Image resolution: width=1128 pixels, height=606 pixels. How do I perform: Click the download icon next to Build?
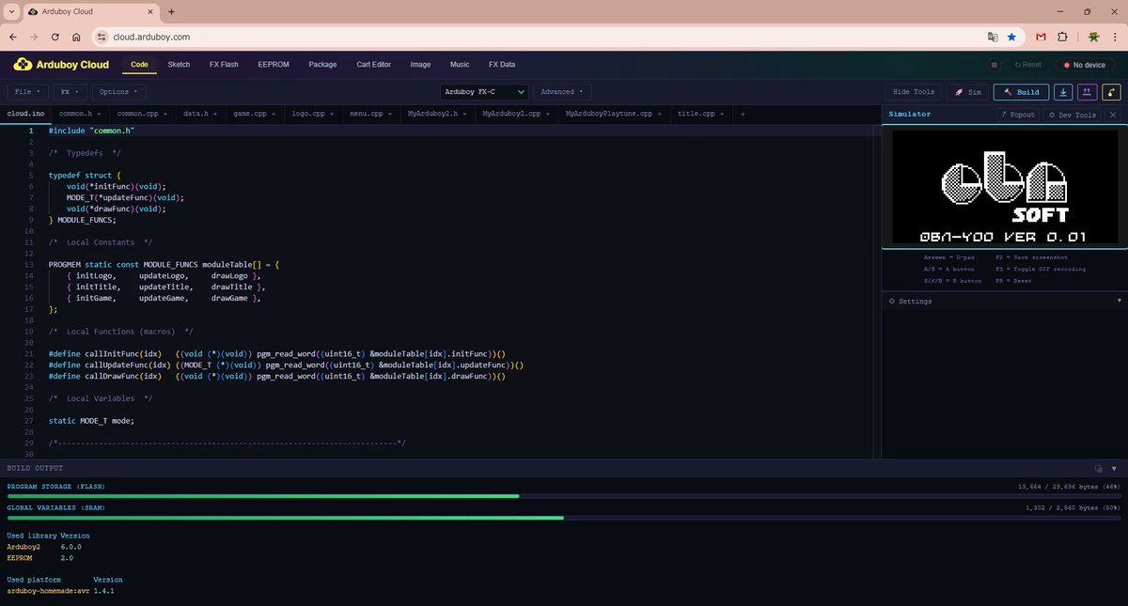tap(1063, 92)
